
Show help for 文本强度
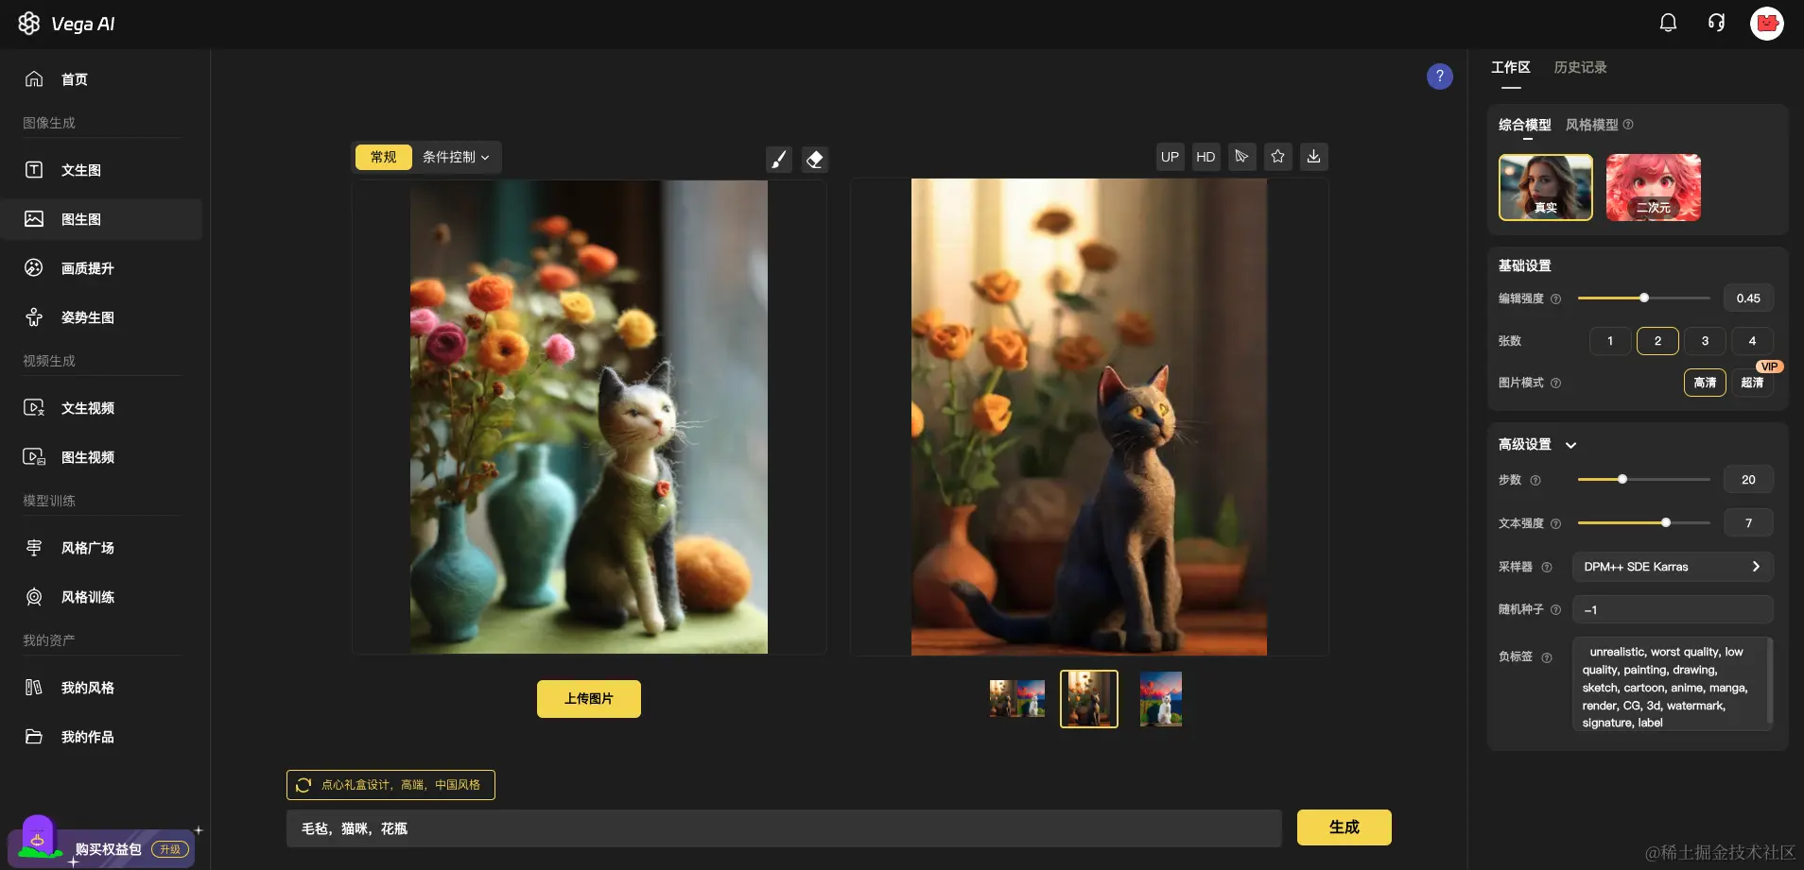click(x=1555, y=523)
